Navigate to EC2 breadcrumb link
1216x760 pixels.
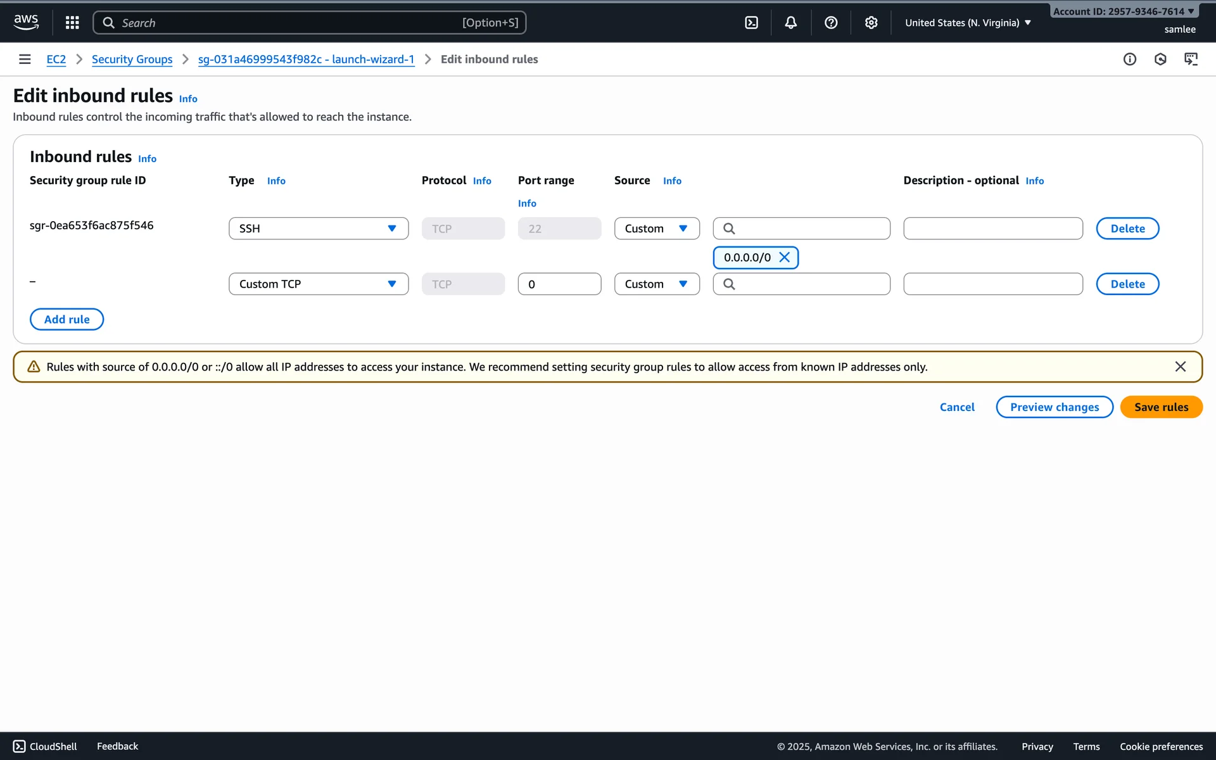tap(56, 59)
